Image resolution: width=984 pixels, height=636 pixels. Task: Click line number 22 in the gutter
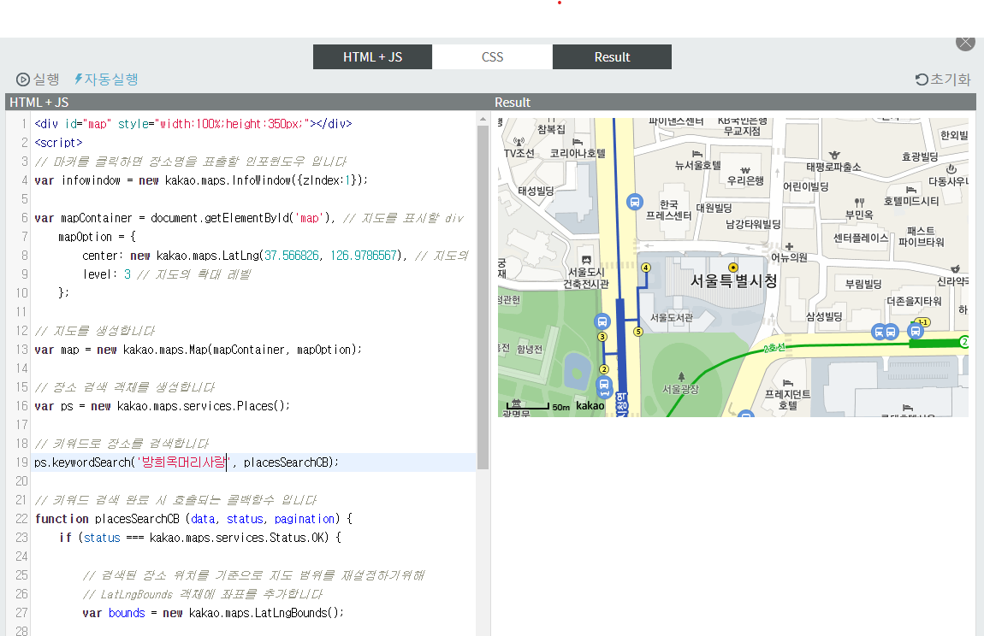click(x=21, y=519)
